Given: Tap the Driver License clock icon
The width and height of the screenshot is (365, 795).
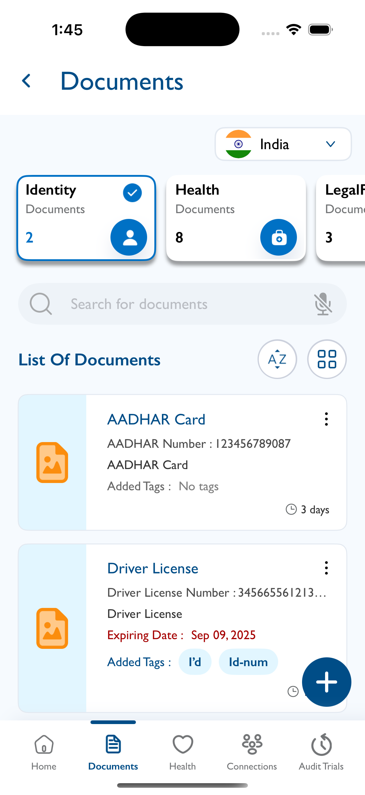Looking at the screenshot, I should pyautogui.click(x=293, y=691).
